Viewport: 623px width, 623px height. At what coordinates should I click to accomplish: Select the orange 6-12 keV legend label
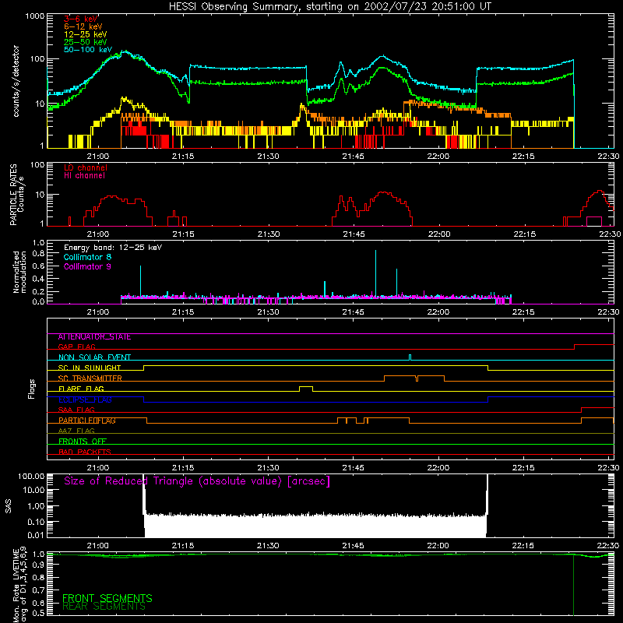point(83,26)
